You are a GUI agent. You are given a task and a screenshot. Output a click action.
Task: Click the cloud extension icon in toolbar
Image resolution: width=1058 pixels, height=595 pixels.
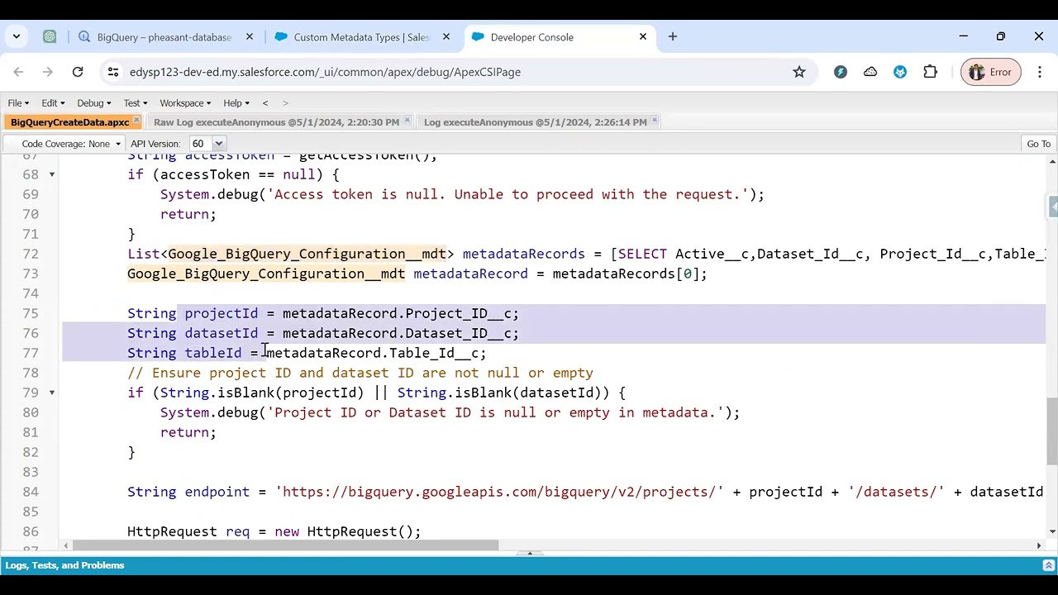tap(870, 72)
